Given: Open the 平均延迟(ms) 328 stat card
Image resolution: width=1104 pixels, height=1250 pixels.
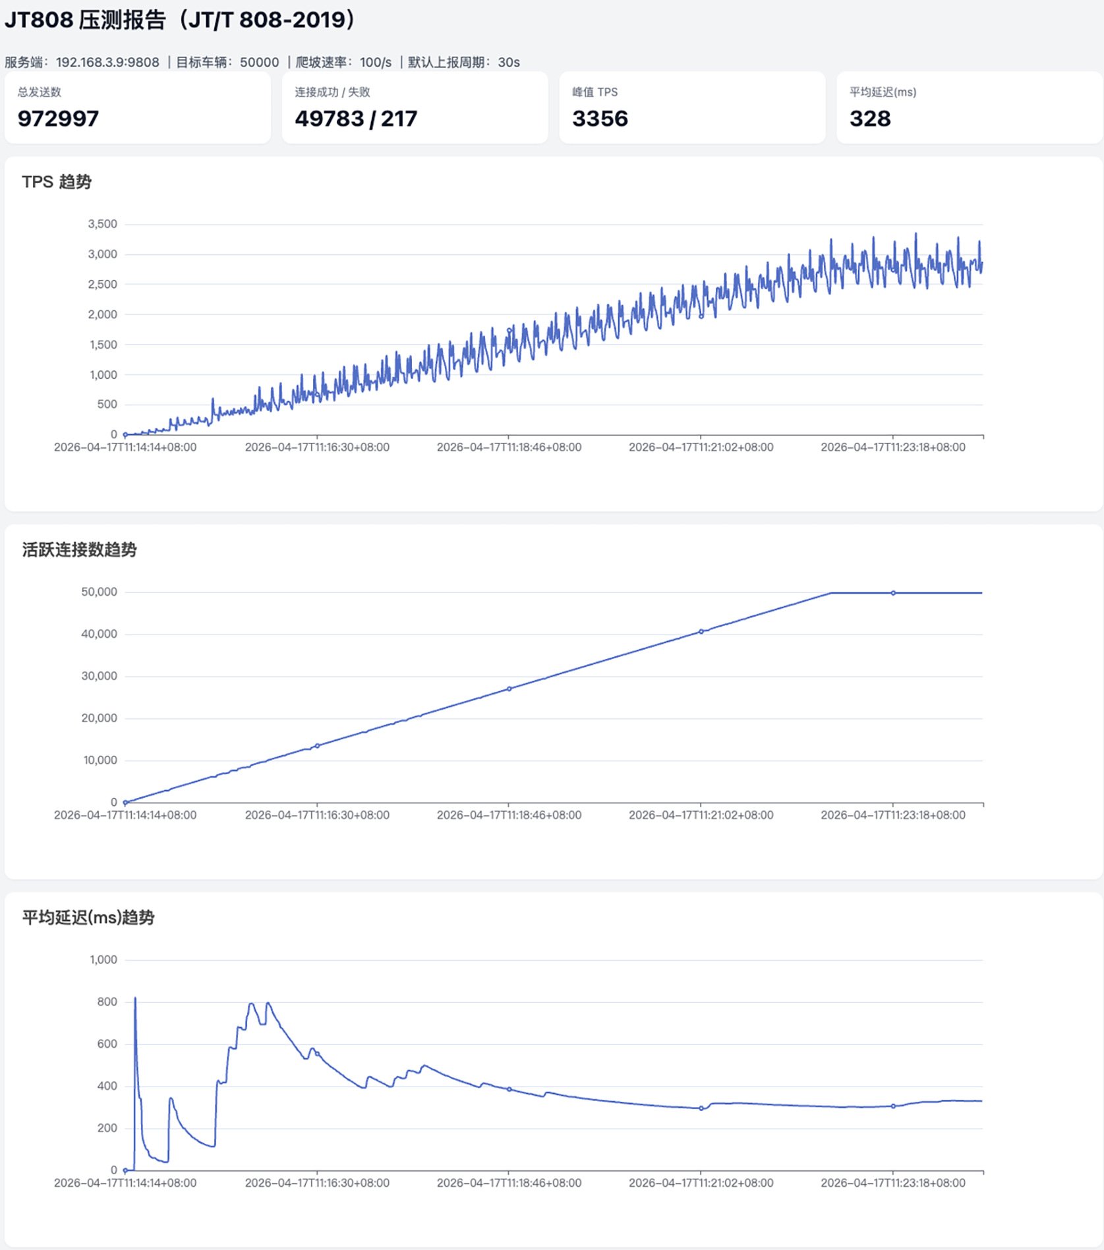Looking at the screenshot, I should click(969, 107).
